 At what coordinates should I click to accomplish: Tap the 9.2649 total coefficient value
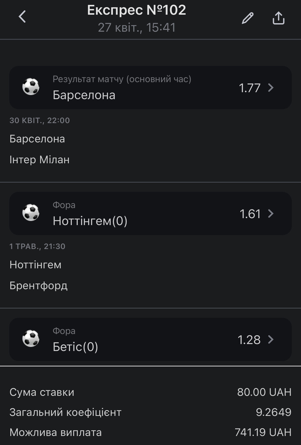pyautogui.click(x=274, y=412)
